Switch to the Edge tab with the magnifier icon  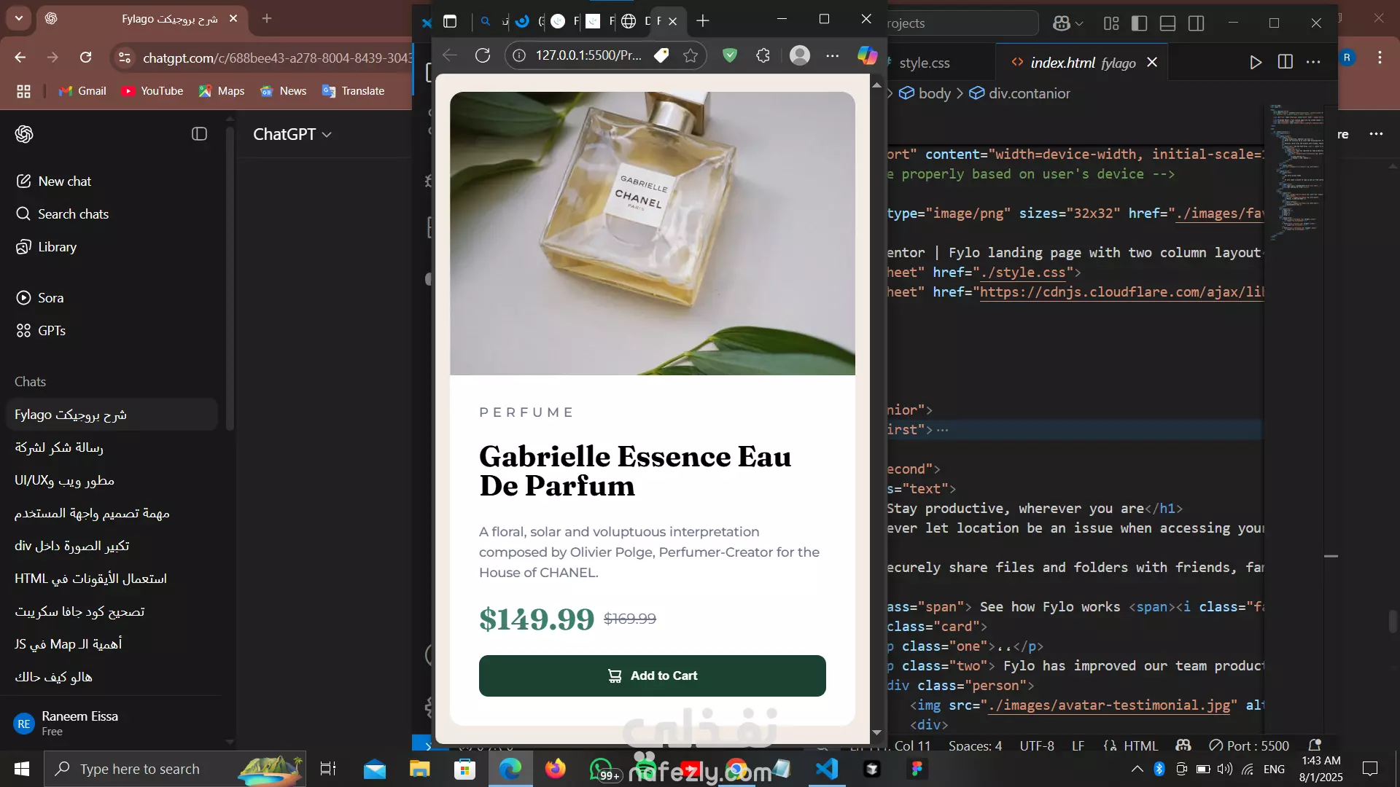coord(486,21)
